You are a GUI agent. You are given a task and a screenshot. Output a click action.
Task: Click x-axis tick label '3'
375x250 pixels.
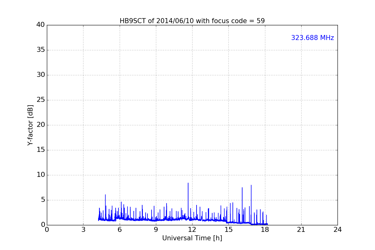click(x=83, y=230)
